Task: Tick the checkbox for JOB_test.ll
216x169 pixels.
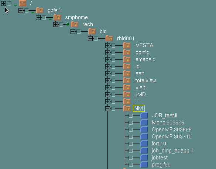Action: pyautogui.click(x=131, y=115)
